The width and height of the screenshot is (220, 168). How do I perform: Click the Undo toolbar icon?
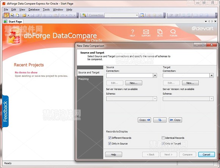63,15
